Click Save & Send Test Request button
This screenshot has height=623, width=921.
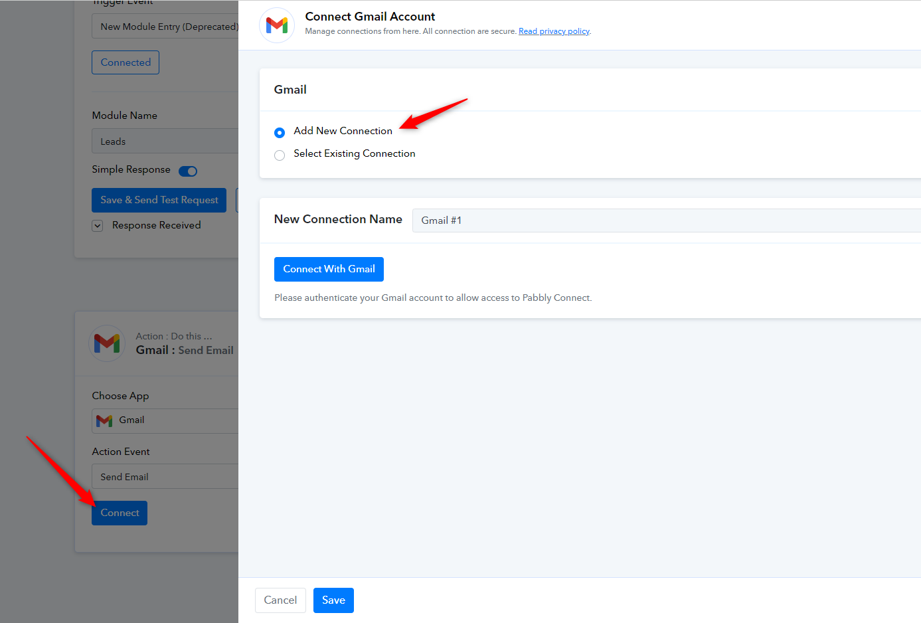159,200
